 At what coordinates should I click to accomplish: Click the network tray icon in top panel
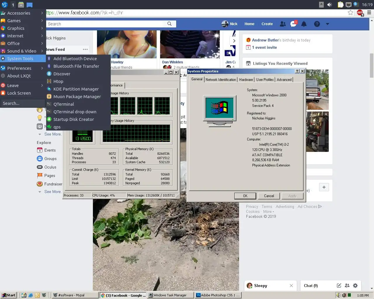click(348, 5)
